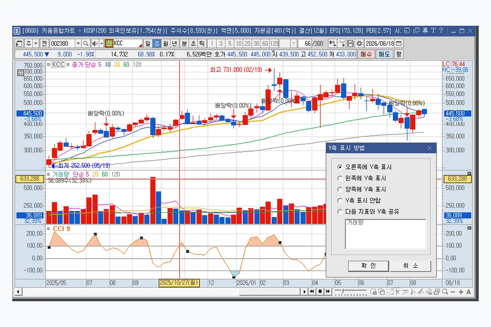491x327 pixels.
Task: Click the candle count 66 input field
Action: [x=305, y=43]
